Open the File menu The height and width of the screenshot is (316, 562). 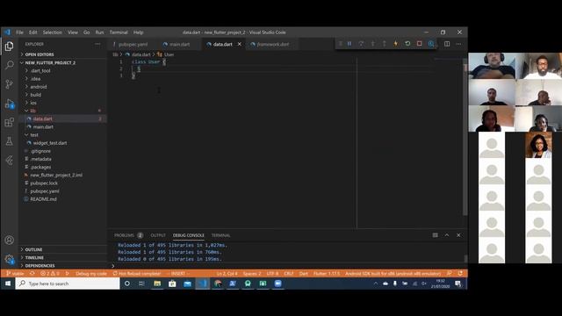point(19,32)
